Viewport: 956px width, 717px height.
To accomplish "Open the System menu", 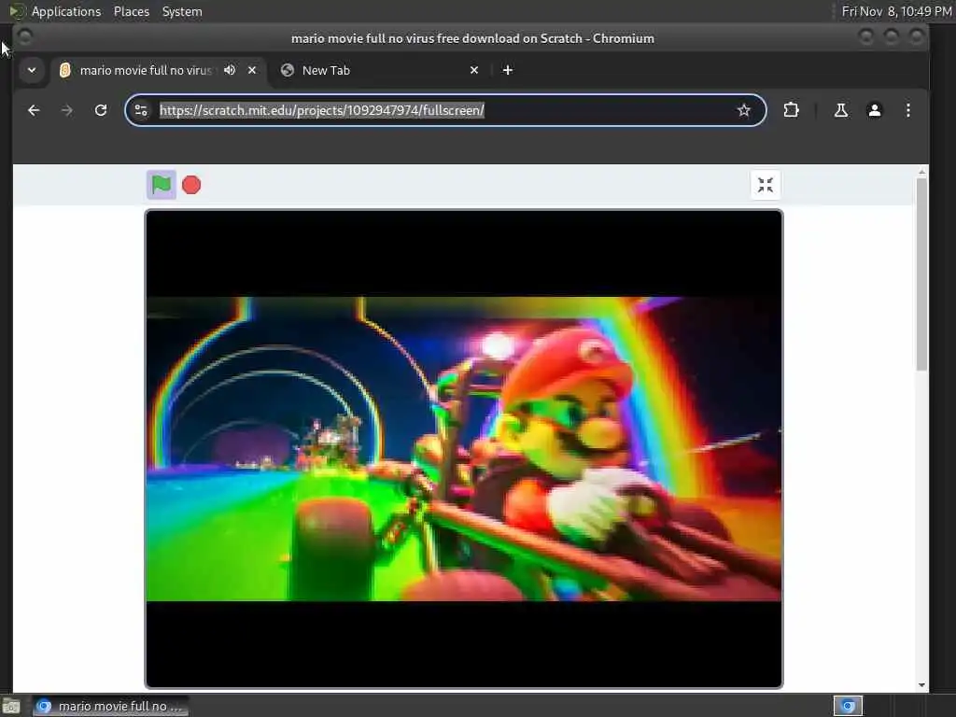I will (x=182, y=11).
